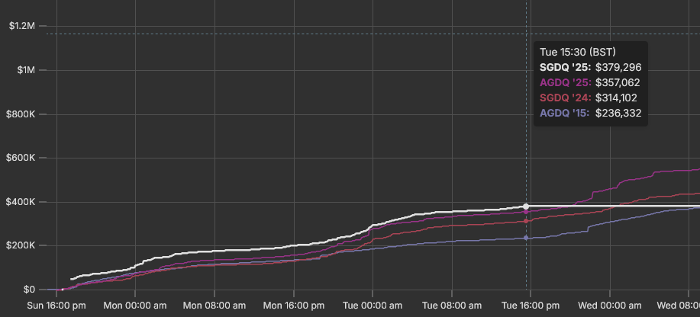Click the 'Tue 00:00 am' x-axis label
The width and height of the screenshot is (700, 317).
coord(373,306)
